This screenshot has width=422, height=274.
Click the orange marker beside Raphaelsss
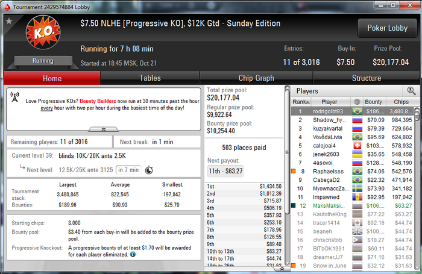tap(294, 171)
